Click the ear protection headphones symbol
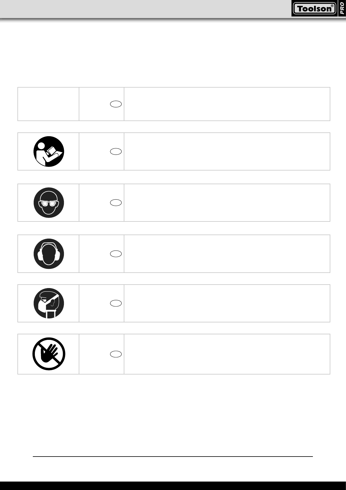 pos(49,254)
